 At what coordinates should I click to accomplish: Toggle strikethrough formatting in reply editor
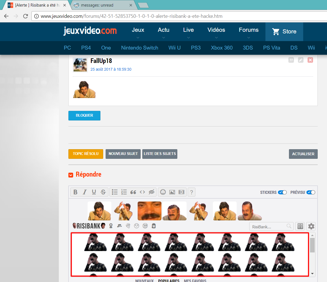point(103,192)
